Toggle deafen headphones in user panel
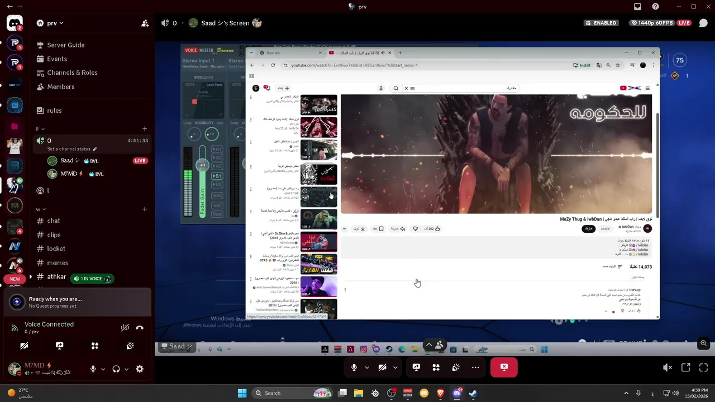Screen dimensions: 715x402 [x=116, y=369]
